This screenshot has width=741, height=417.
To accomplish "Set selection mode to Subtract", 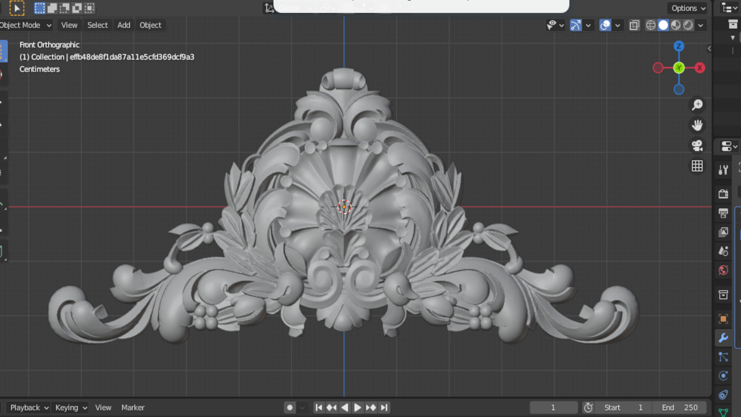I will pyautogui.click(x=64, y=8).
